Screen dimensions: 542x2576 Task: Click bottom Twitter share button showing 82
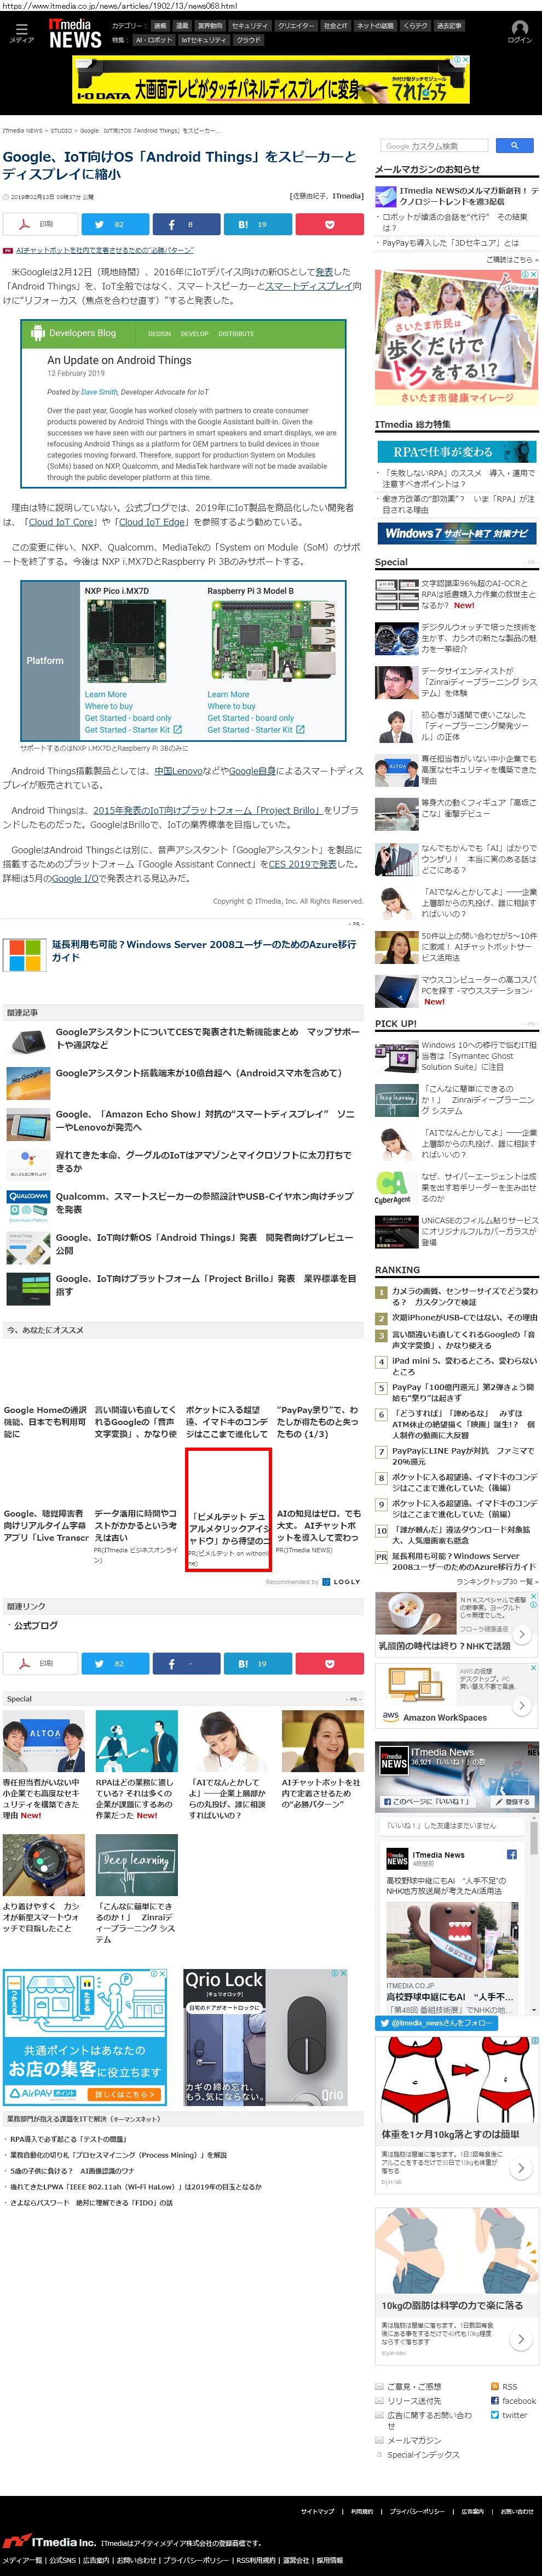coord(115,1664)
